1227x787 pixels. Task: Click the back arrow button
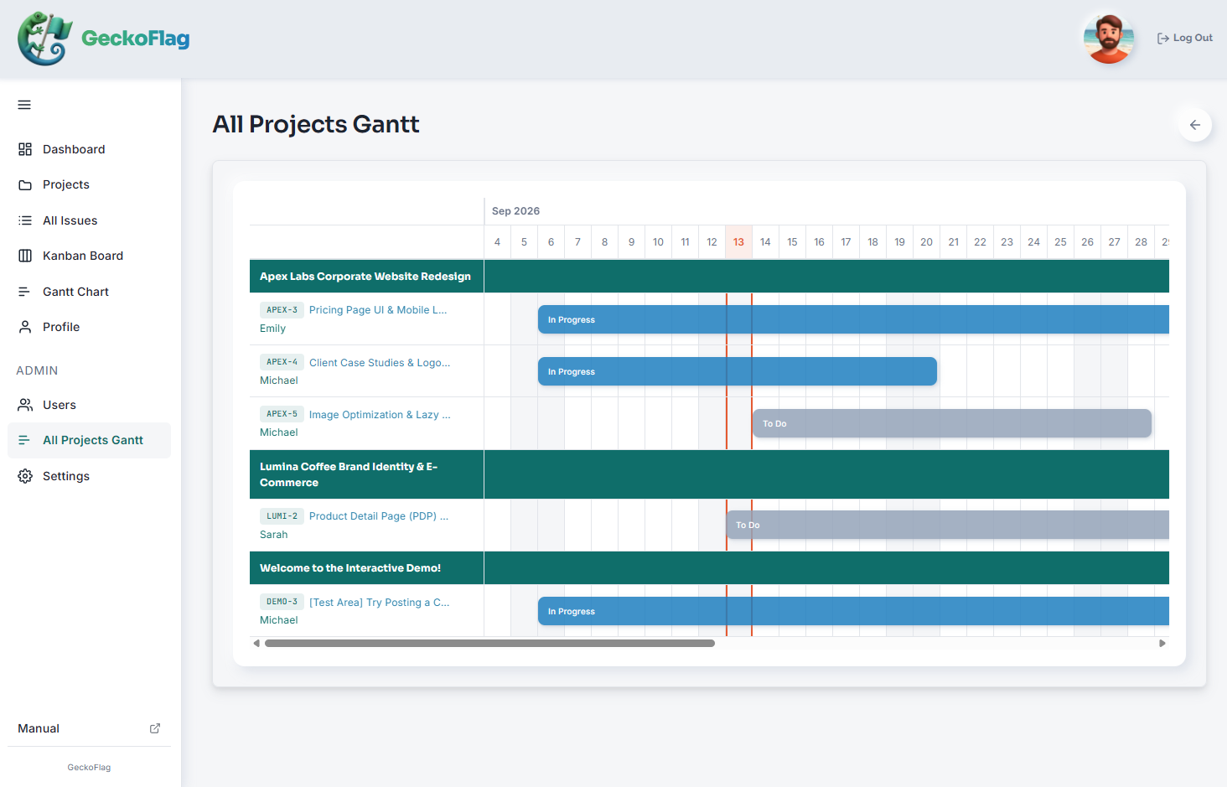pos(1195,125)
